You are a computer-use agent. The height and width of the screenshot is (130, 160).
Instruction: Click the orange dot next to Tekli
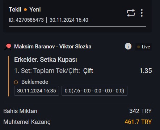pos(25,10)
